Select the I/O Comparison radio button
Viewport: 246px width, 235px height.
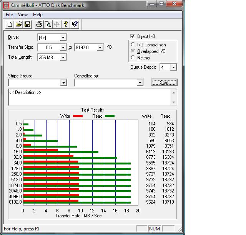[133, 44]
